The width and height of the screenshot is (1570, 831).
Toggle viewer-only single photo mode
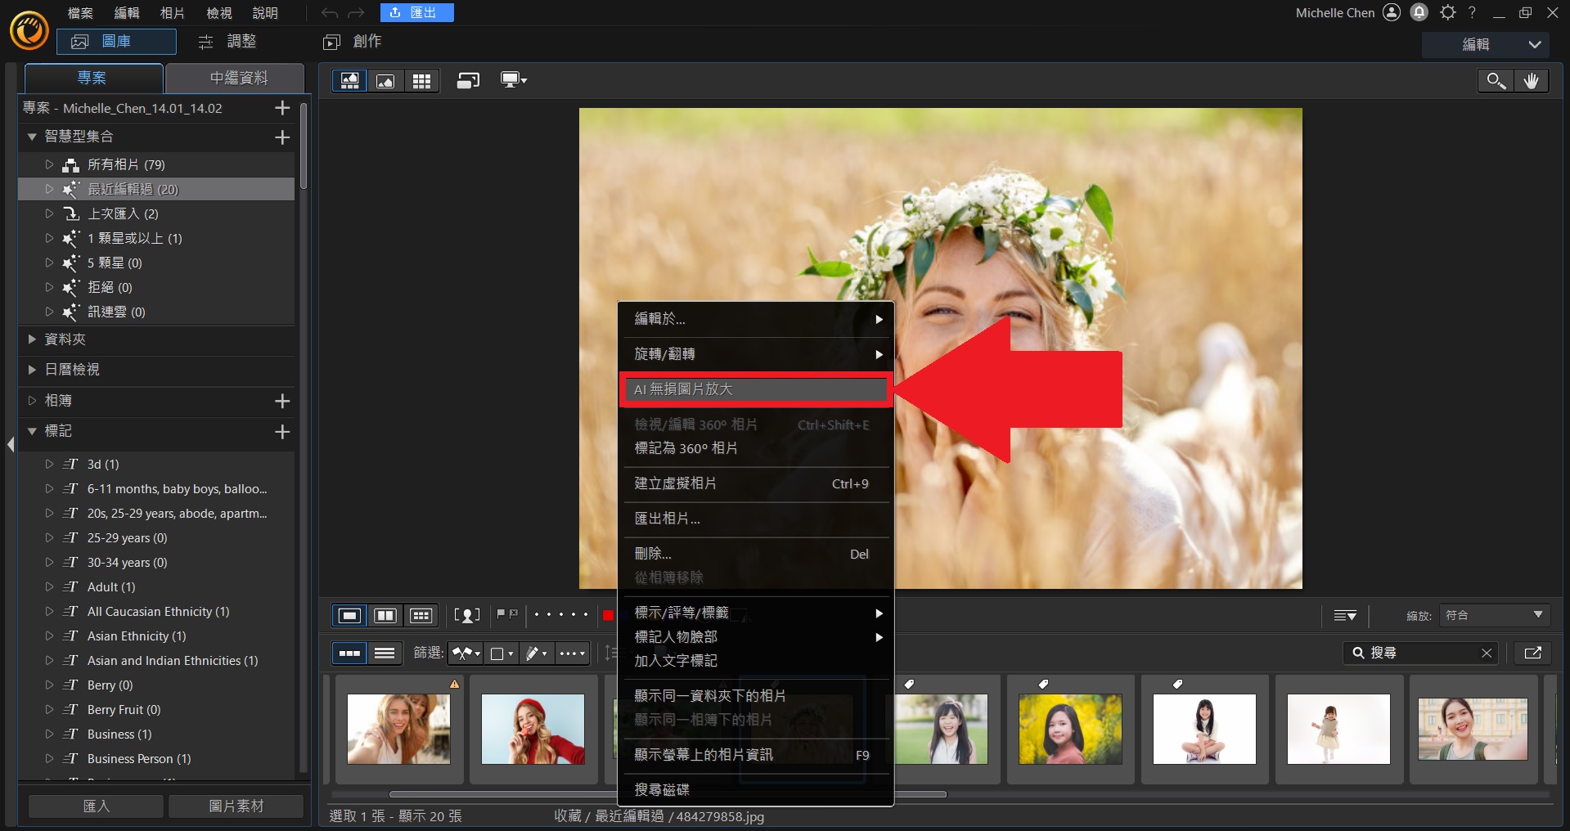coord(385,80)
